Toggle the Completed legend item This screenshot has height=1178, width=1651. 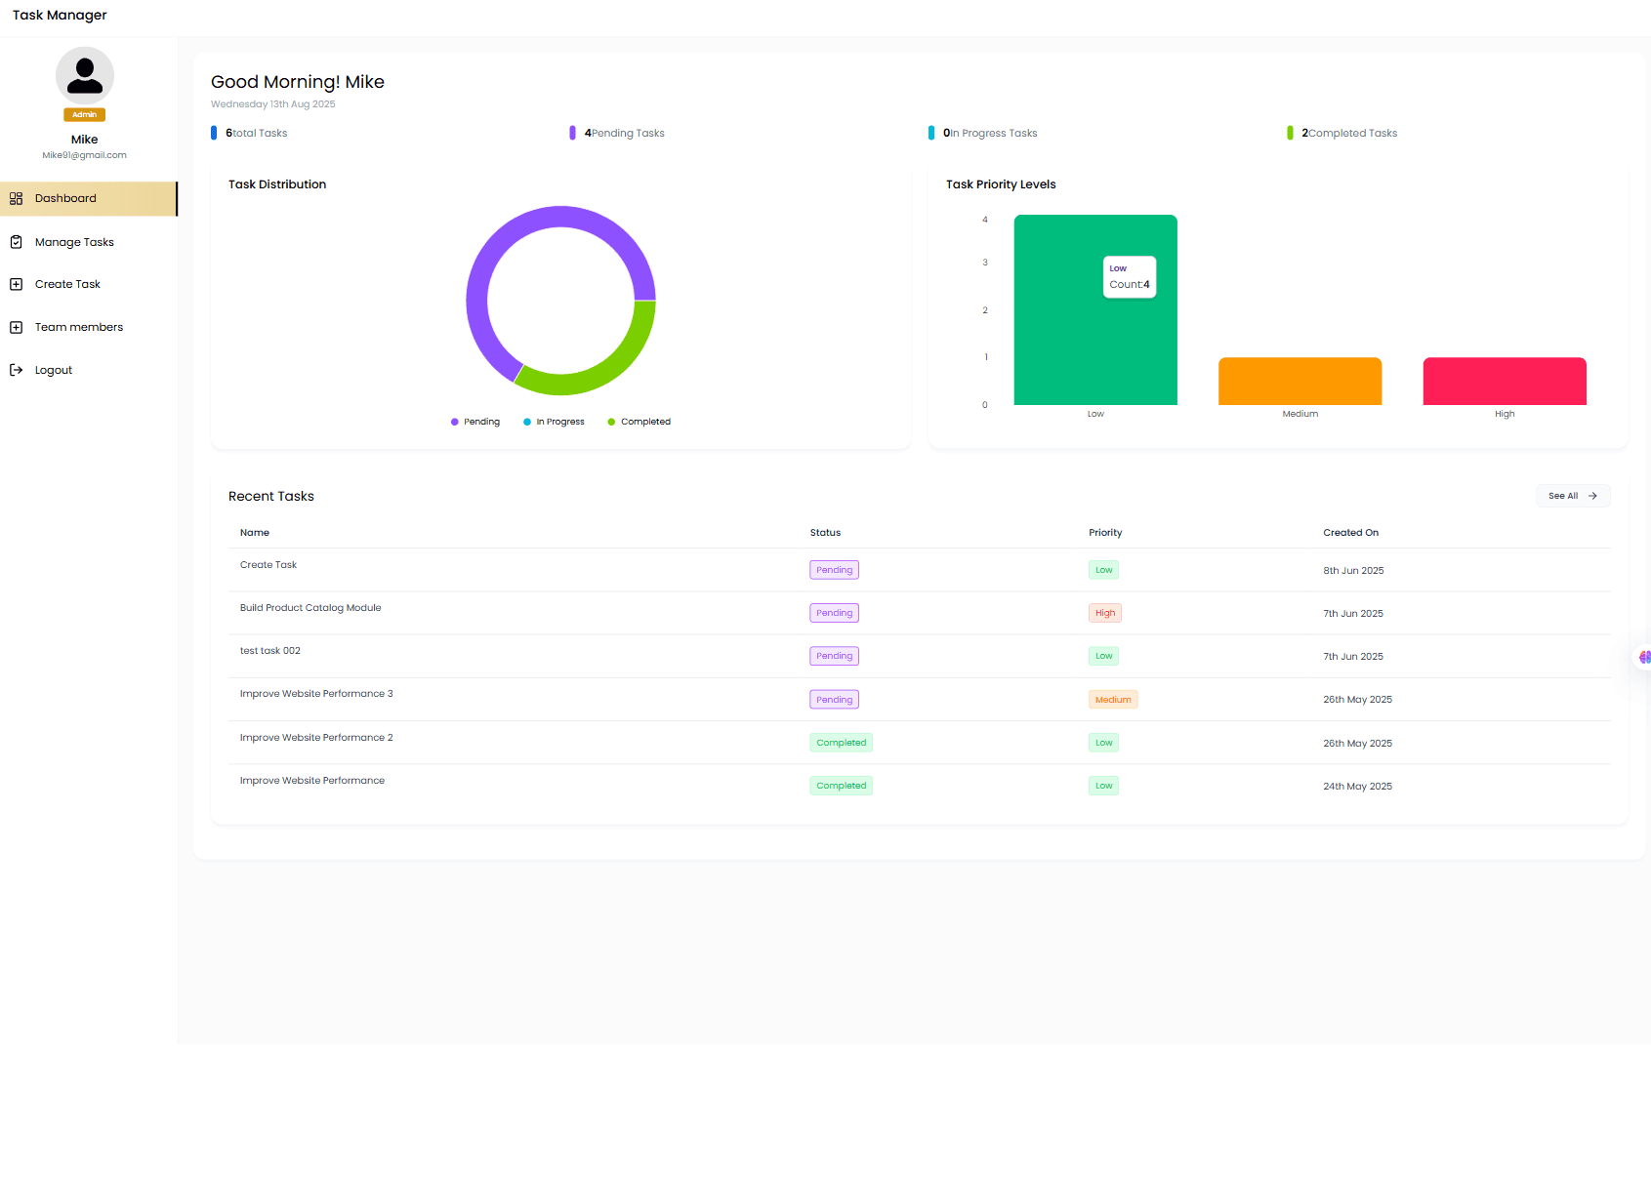pyautogui.click(x=639, y=422)
